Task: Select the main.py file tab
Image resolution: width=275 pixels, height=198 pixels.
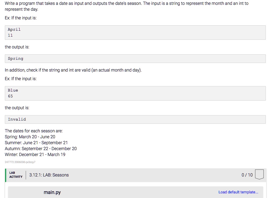Action: (x=52, y=192)
